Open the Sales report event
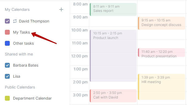Image resolution: width=187 pixels, height=105 pixels. pos(113,9)
